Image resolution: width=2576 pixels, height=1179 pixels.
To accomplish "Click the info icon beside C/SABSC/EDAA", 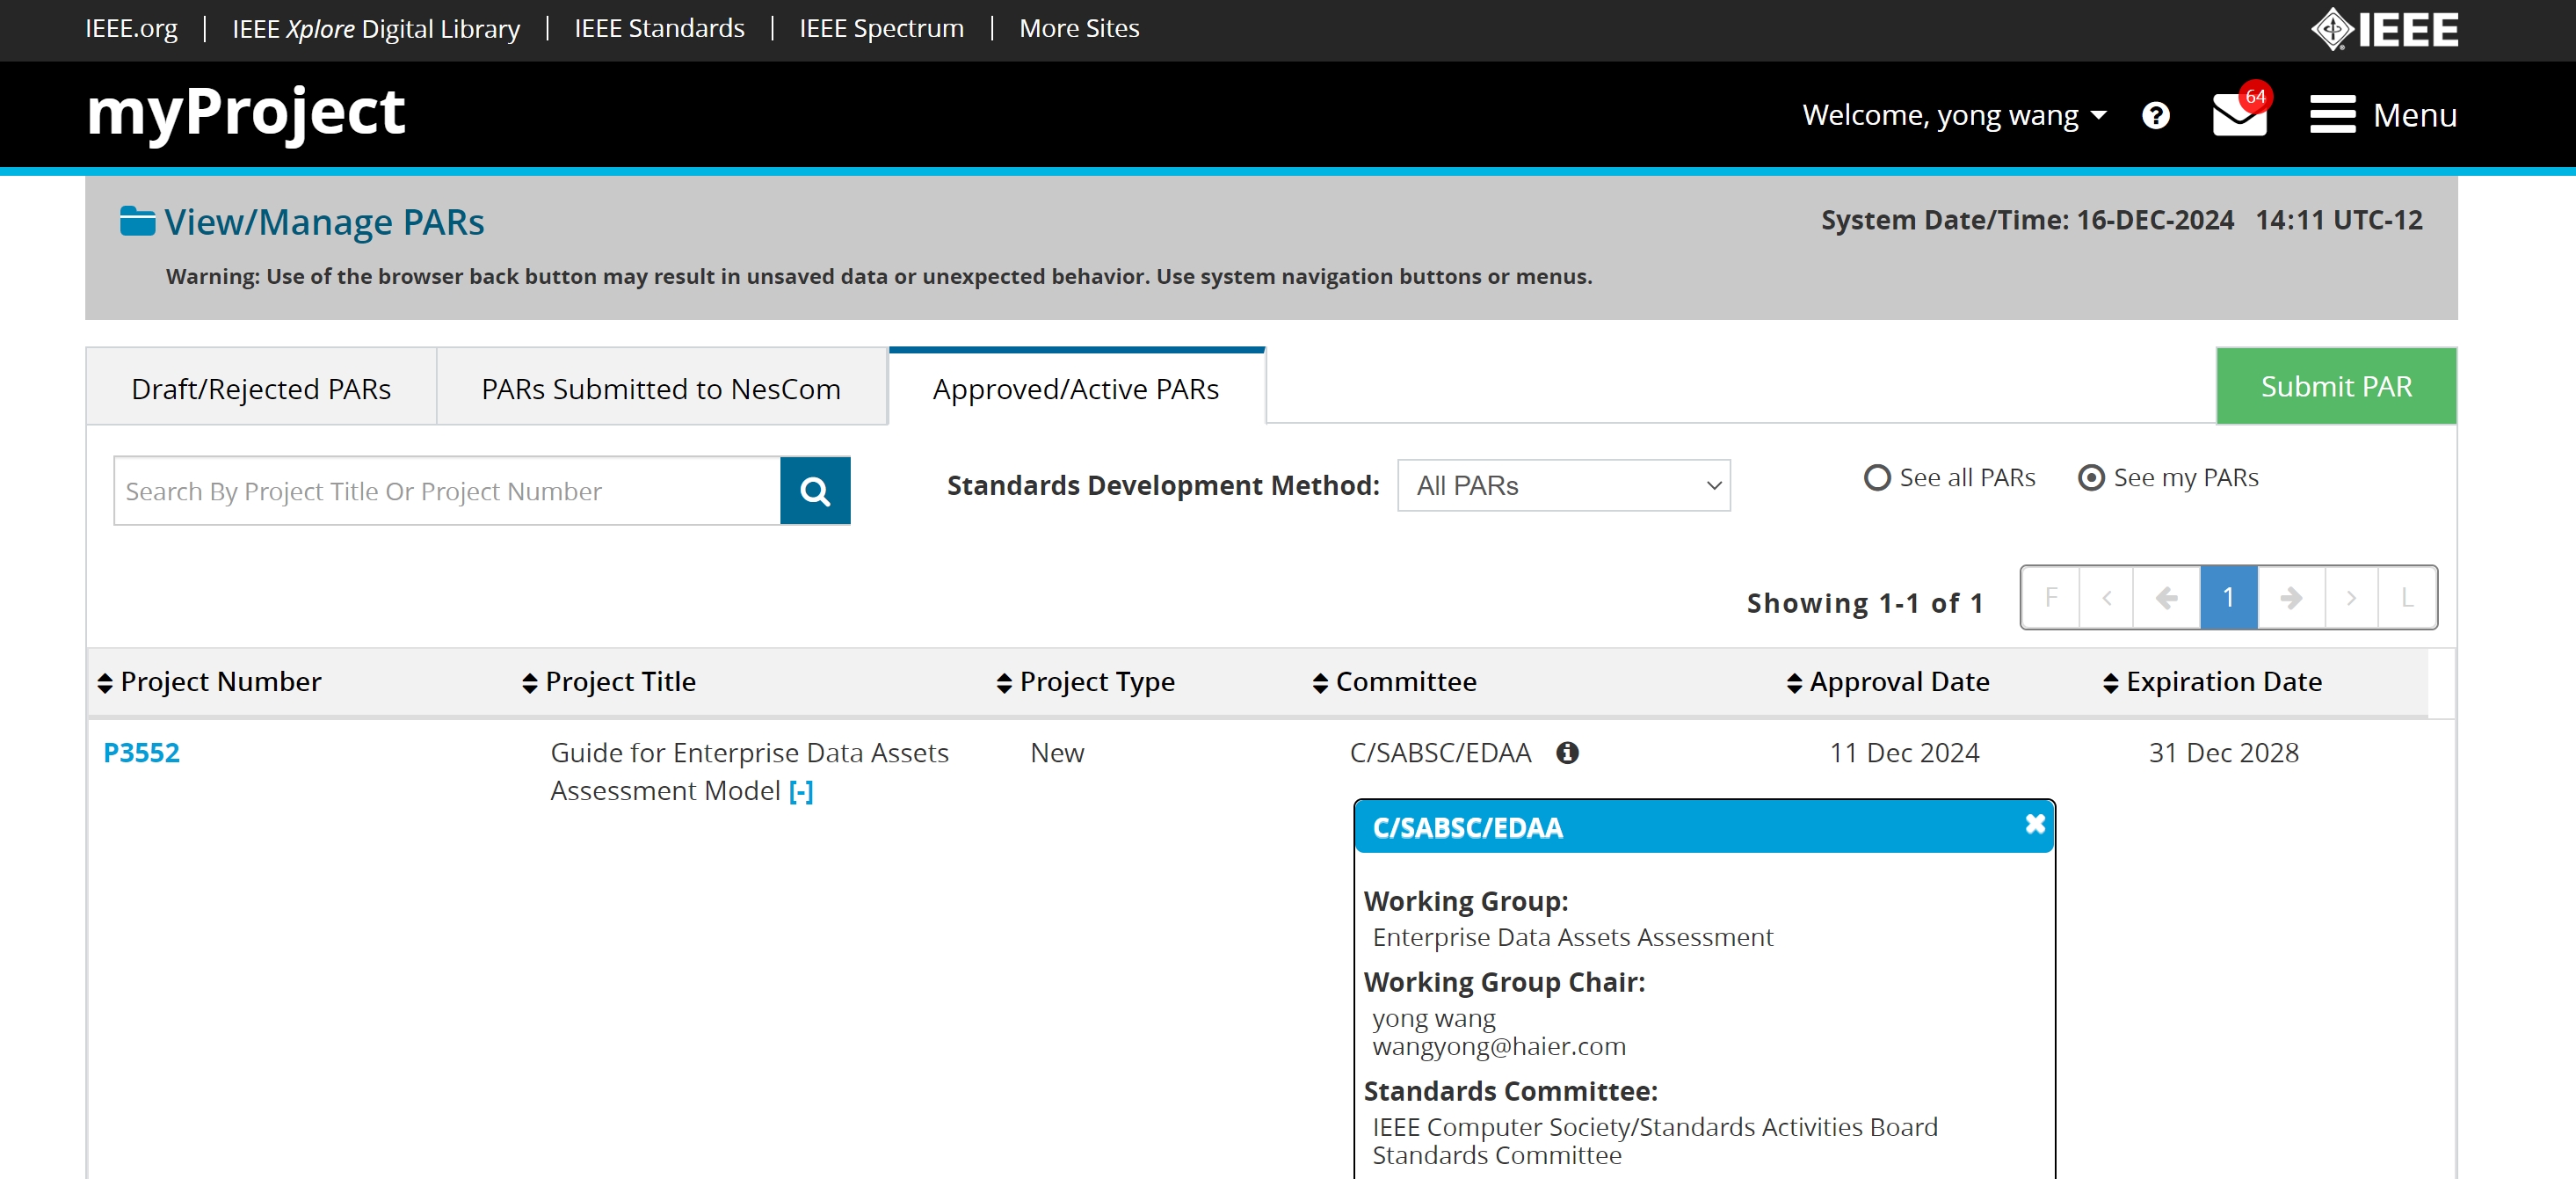I will point(1567,753).
